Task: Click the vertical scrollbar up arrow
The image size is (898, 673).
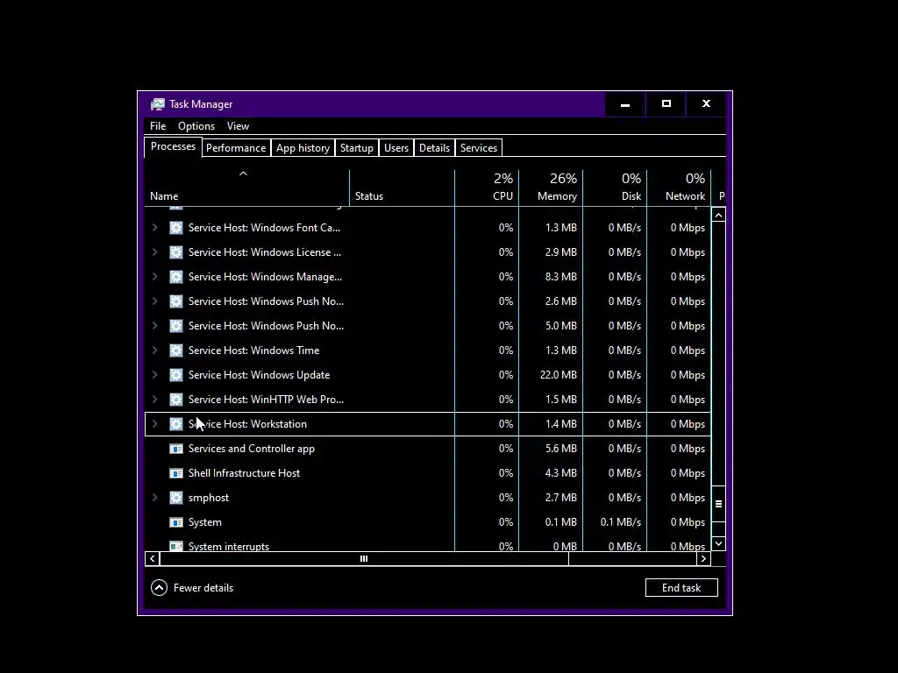Action: (719, 216)
